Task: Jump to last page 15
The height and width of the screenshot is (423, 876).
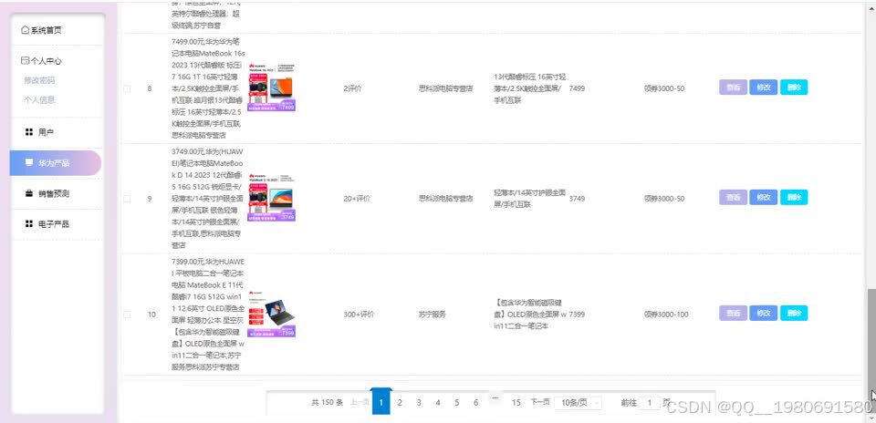Action: 516,402
